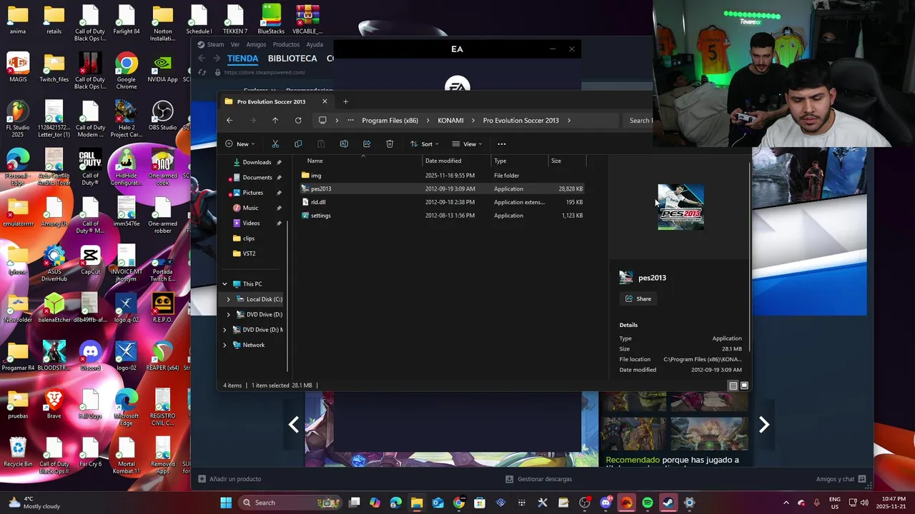Image resolution: width=915 pixels, height=514 pixels.
Task: Click Explorer Search input field
Action: pyautogui.click(x=638, y=120)
